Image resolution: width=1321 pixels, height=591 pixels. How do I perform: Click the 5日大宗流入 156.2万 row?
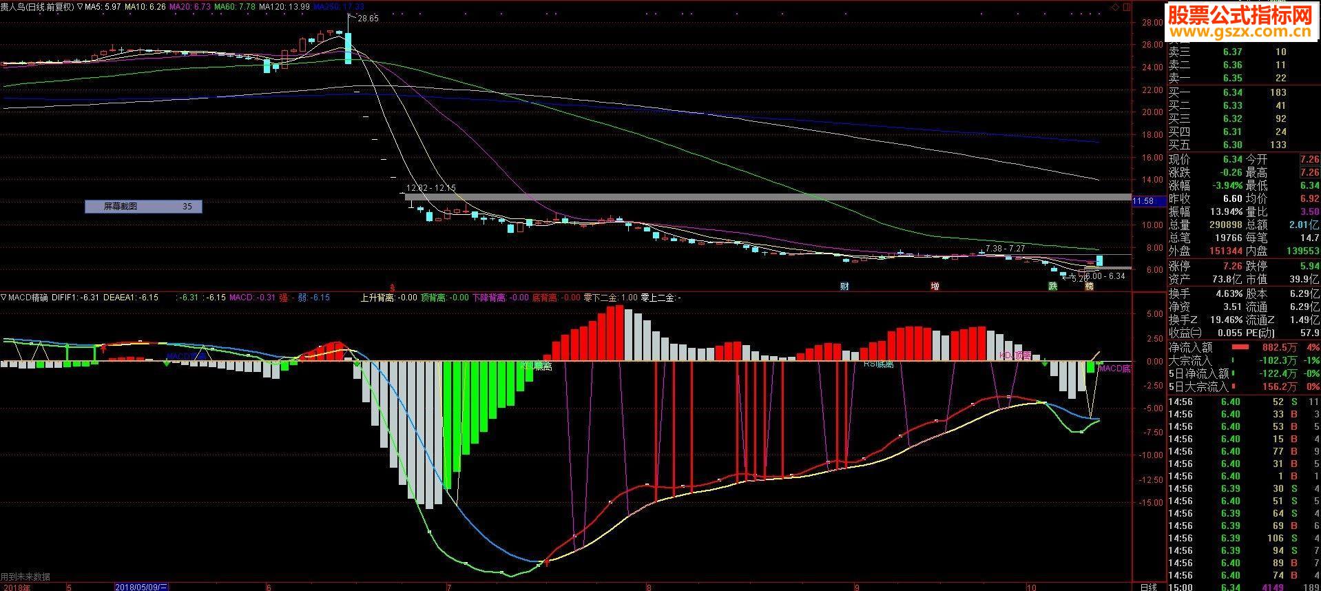(x=1244, y=386)
